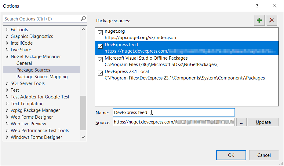Open the General page under NuGet

click(x=24, y=63)
